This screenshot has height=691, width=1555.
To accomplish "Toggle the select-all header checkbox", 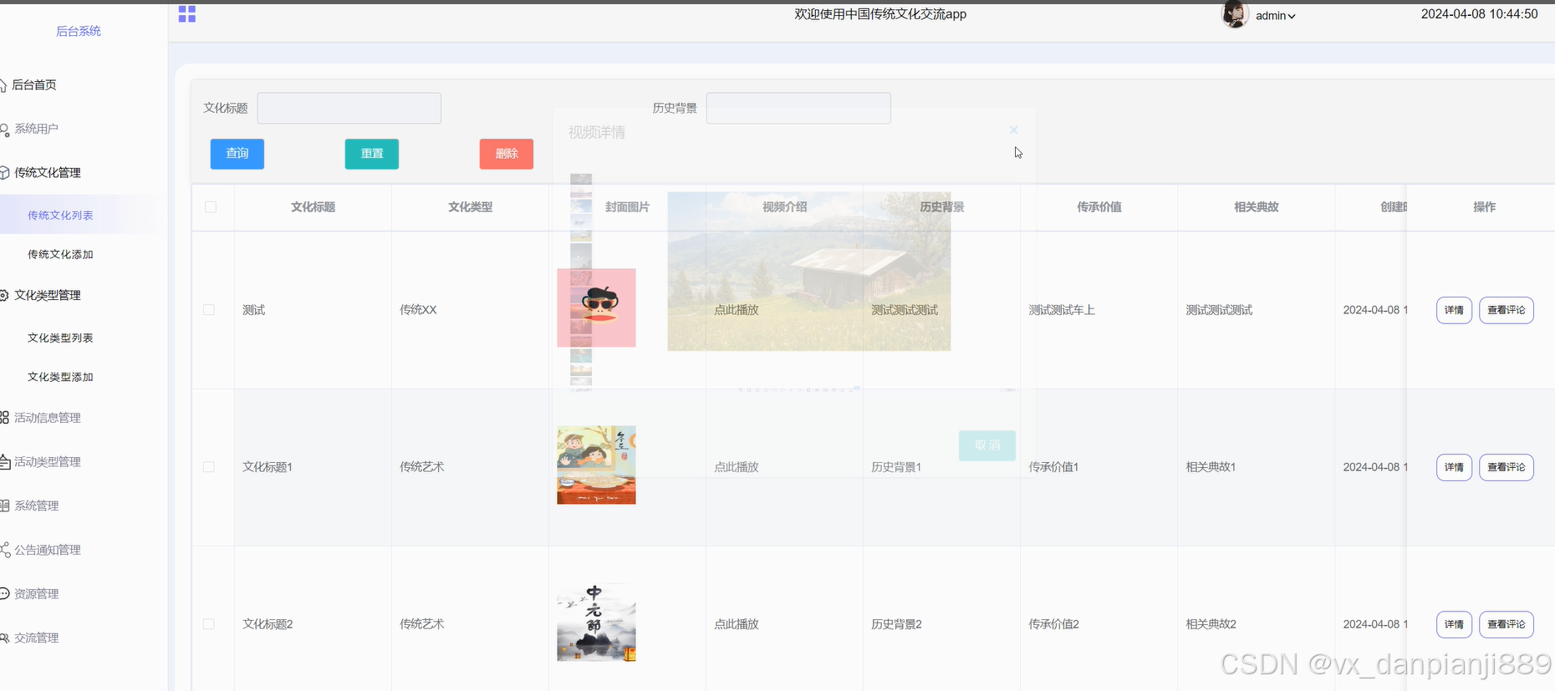I will pos(211,207).
